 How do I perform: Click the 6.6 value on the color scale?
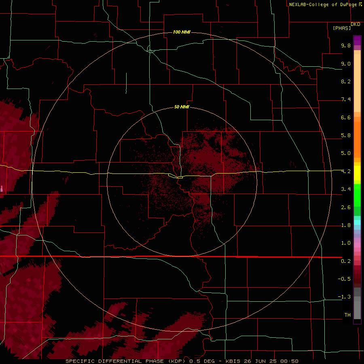346,117
